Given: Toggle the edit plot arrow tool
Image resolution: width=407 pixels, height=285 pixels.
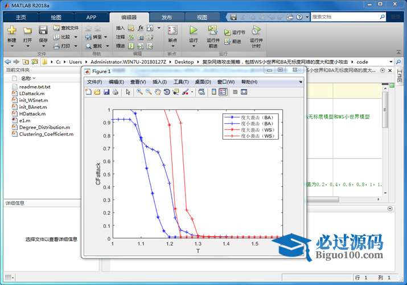Looking at the screenshot, I should (x=128, y=92).
